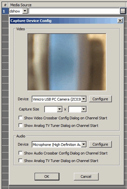Enable Show Audio Crossbar Config Dialog checkbox
Viewport: 127px width, 189px height.
(x=20, y=153)
